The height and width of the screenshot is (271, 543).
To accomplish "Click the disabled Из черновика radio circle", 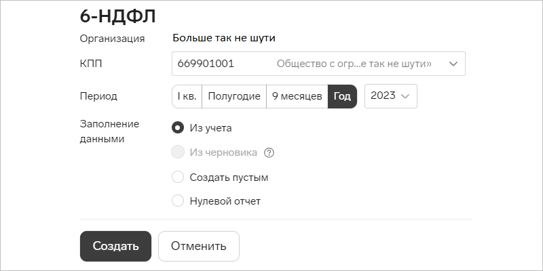I will point(178,152).
